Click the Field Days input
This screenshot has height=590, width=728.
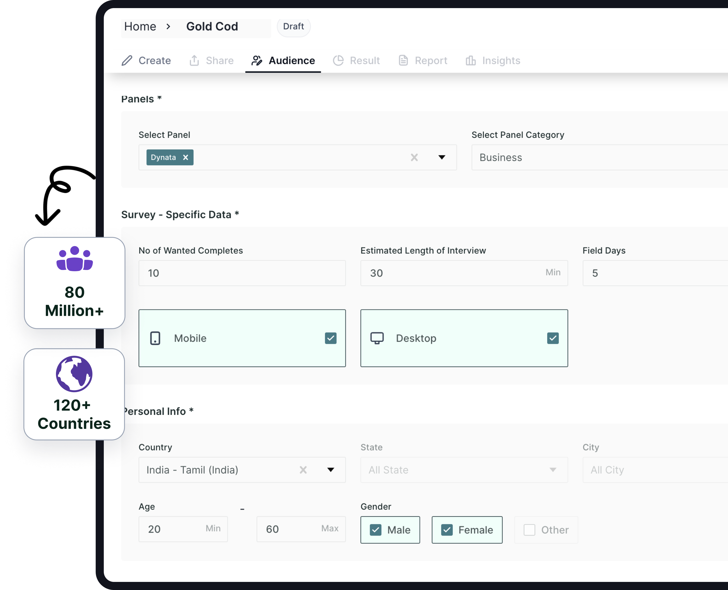click(x=655, y=273)
